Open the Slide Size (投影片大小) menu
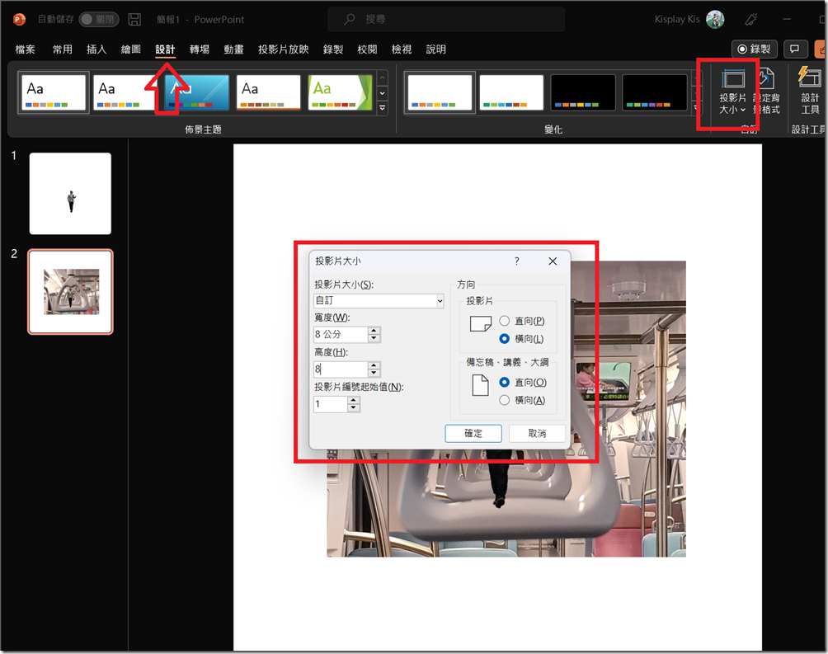The image size is (828, 654). 732,92
